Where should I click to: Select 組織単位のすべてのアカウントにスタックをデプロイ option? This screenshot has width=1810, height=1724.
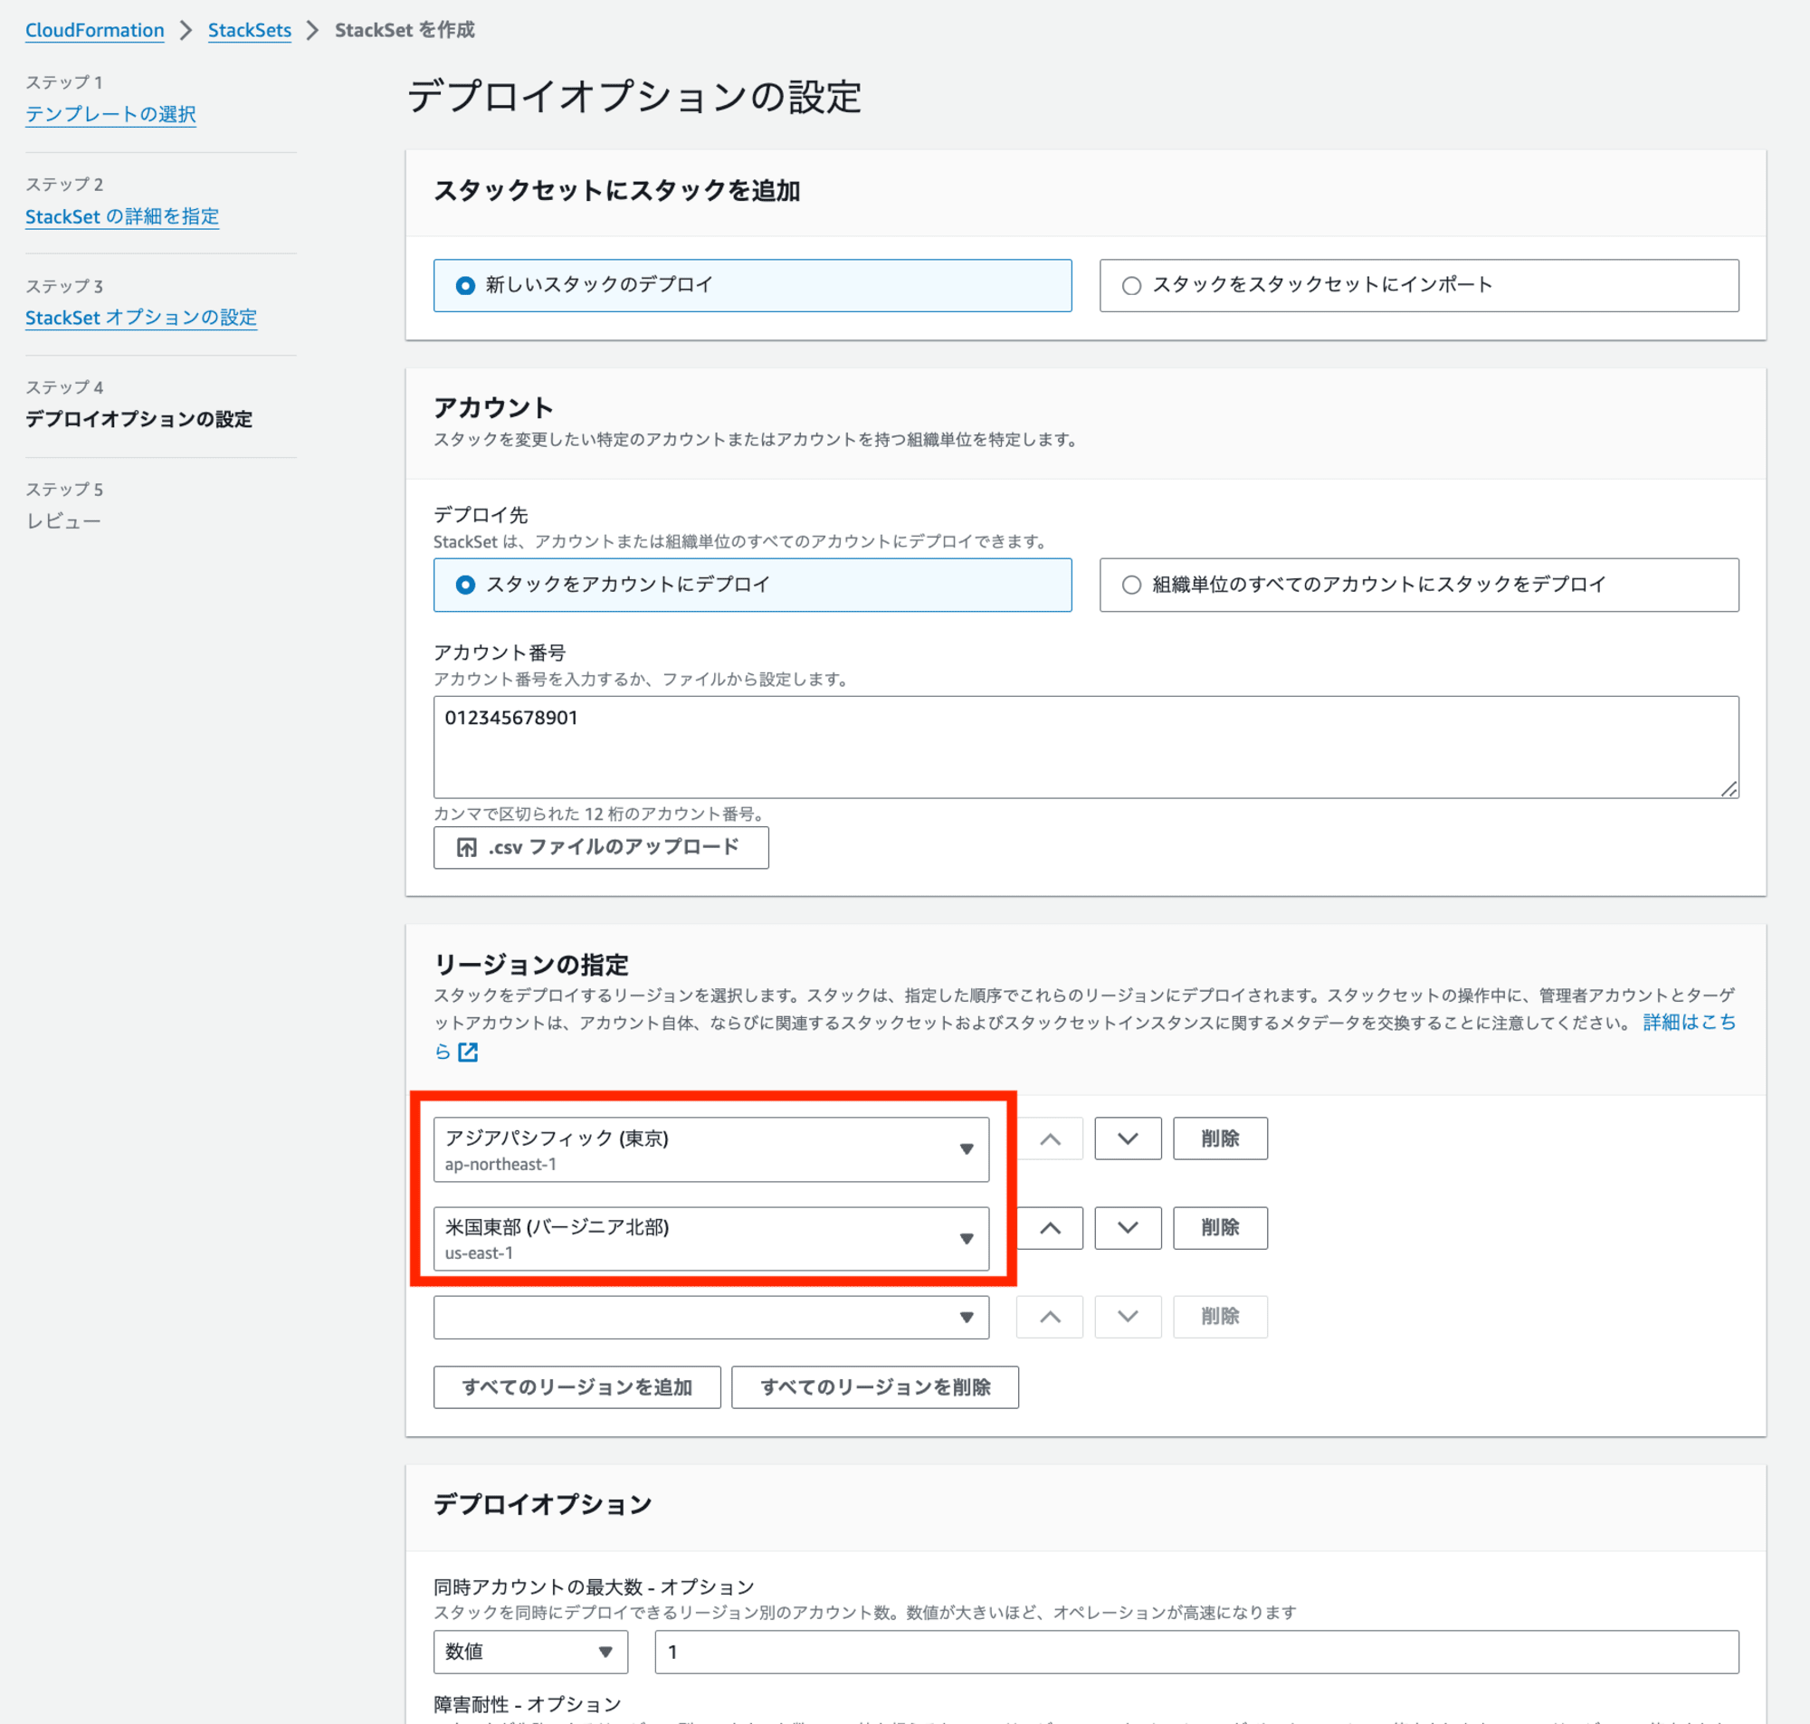(1419, 585)
